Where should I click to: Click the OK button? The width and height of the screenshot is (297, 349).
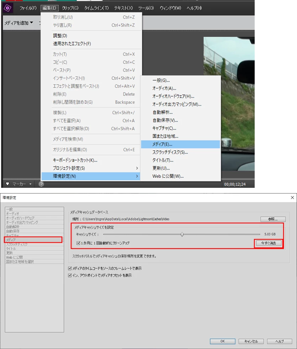223,341
